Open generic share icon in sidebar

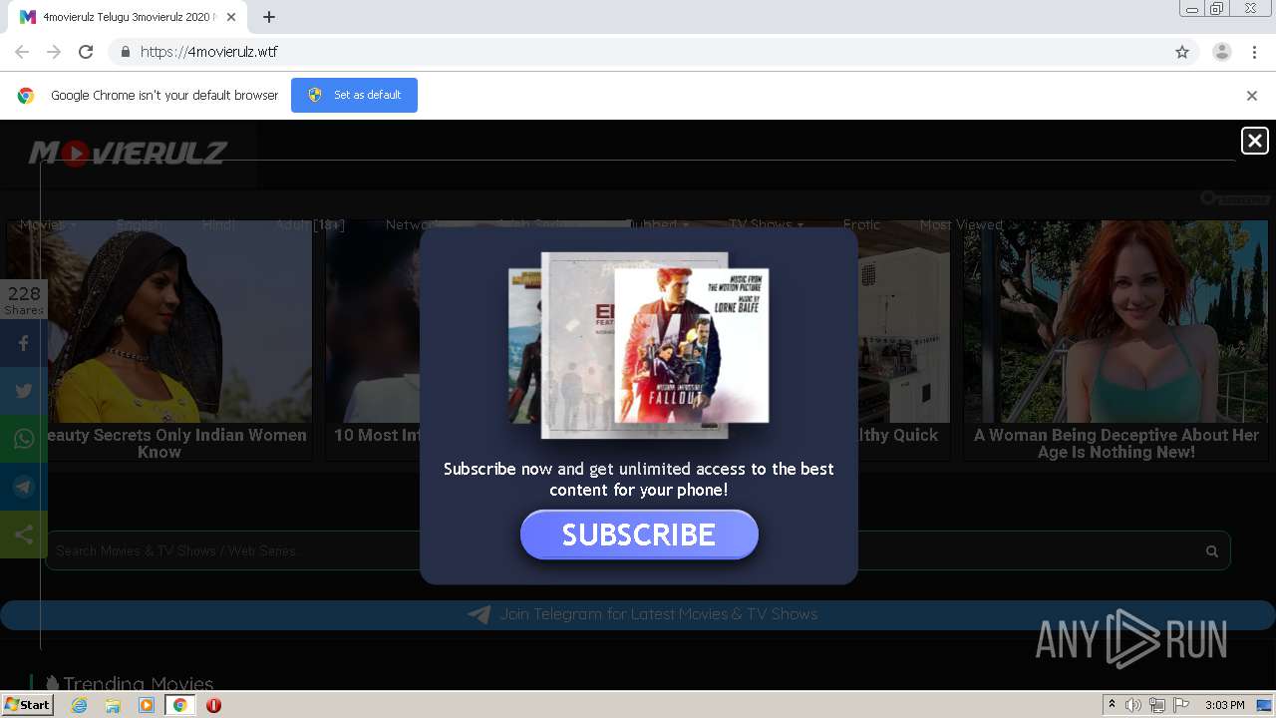tap(24, 535)
